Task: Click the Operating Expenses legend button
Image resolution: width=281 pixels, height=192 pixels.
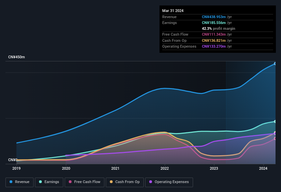Action: [169, 182]
